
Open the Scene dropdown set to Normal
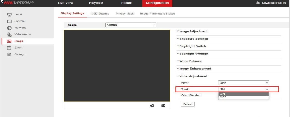point(131,25)
